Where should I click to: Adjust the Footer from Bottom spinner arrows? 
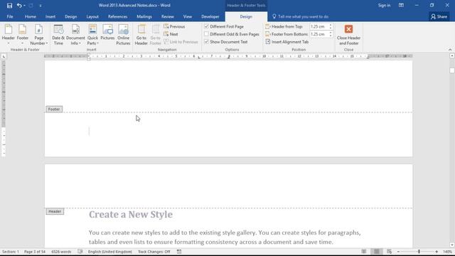click(x=331, y=34)
